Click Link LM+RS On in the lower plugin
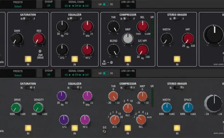 128,73
